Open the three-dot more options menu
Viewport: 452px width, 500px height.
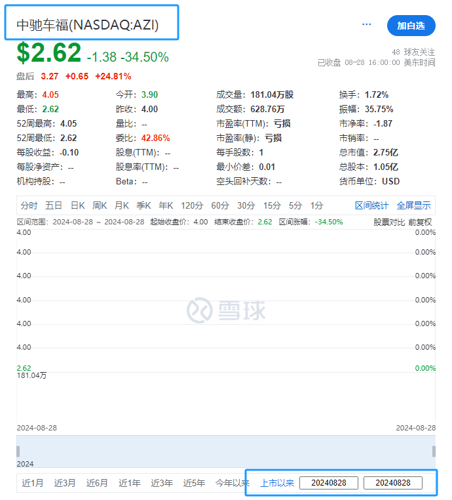(366, 24)
